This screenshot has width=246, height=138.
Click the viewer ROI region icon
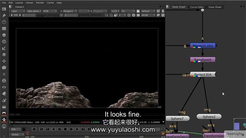[107, 15]
